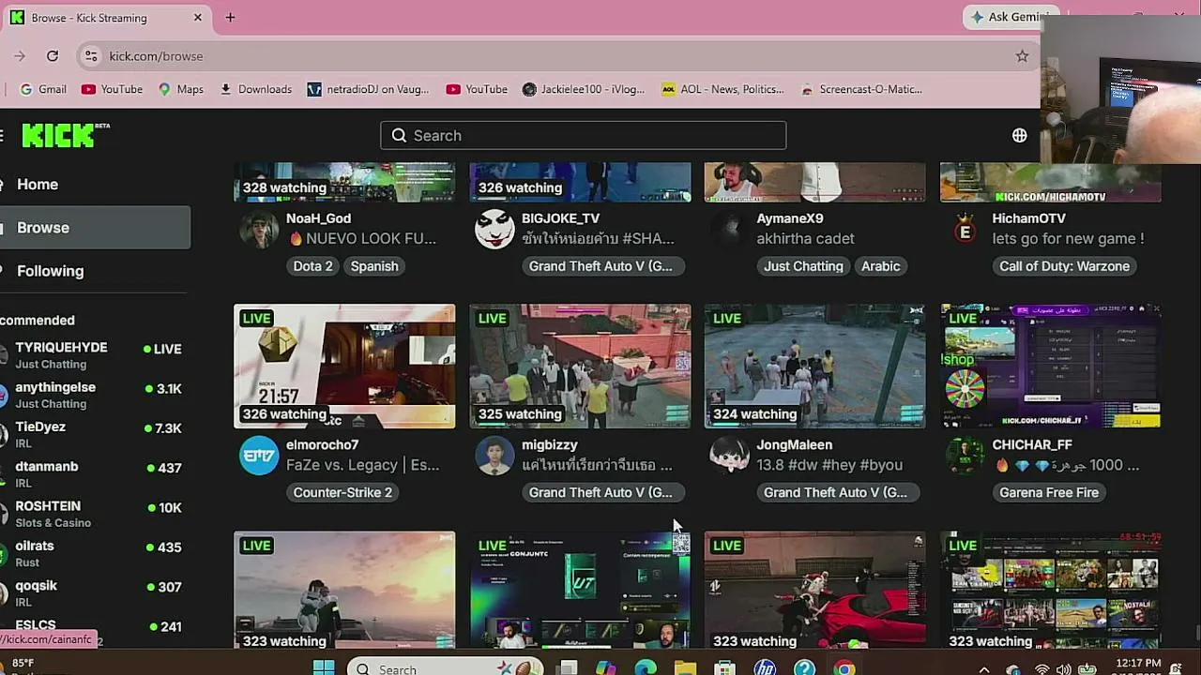Open the language globe icon

click(x=1020, y=135)
